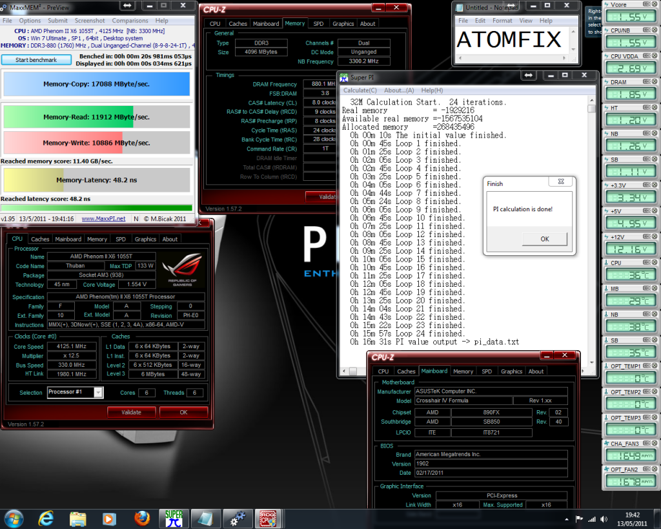Screen dimensions: 661x529
Task: Open Windows Media Player from taskbar
Action: click(x=109, y=519)
